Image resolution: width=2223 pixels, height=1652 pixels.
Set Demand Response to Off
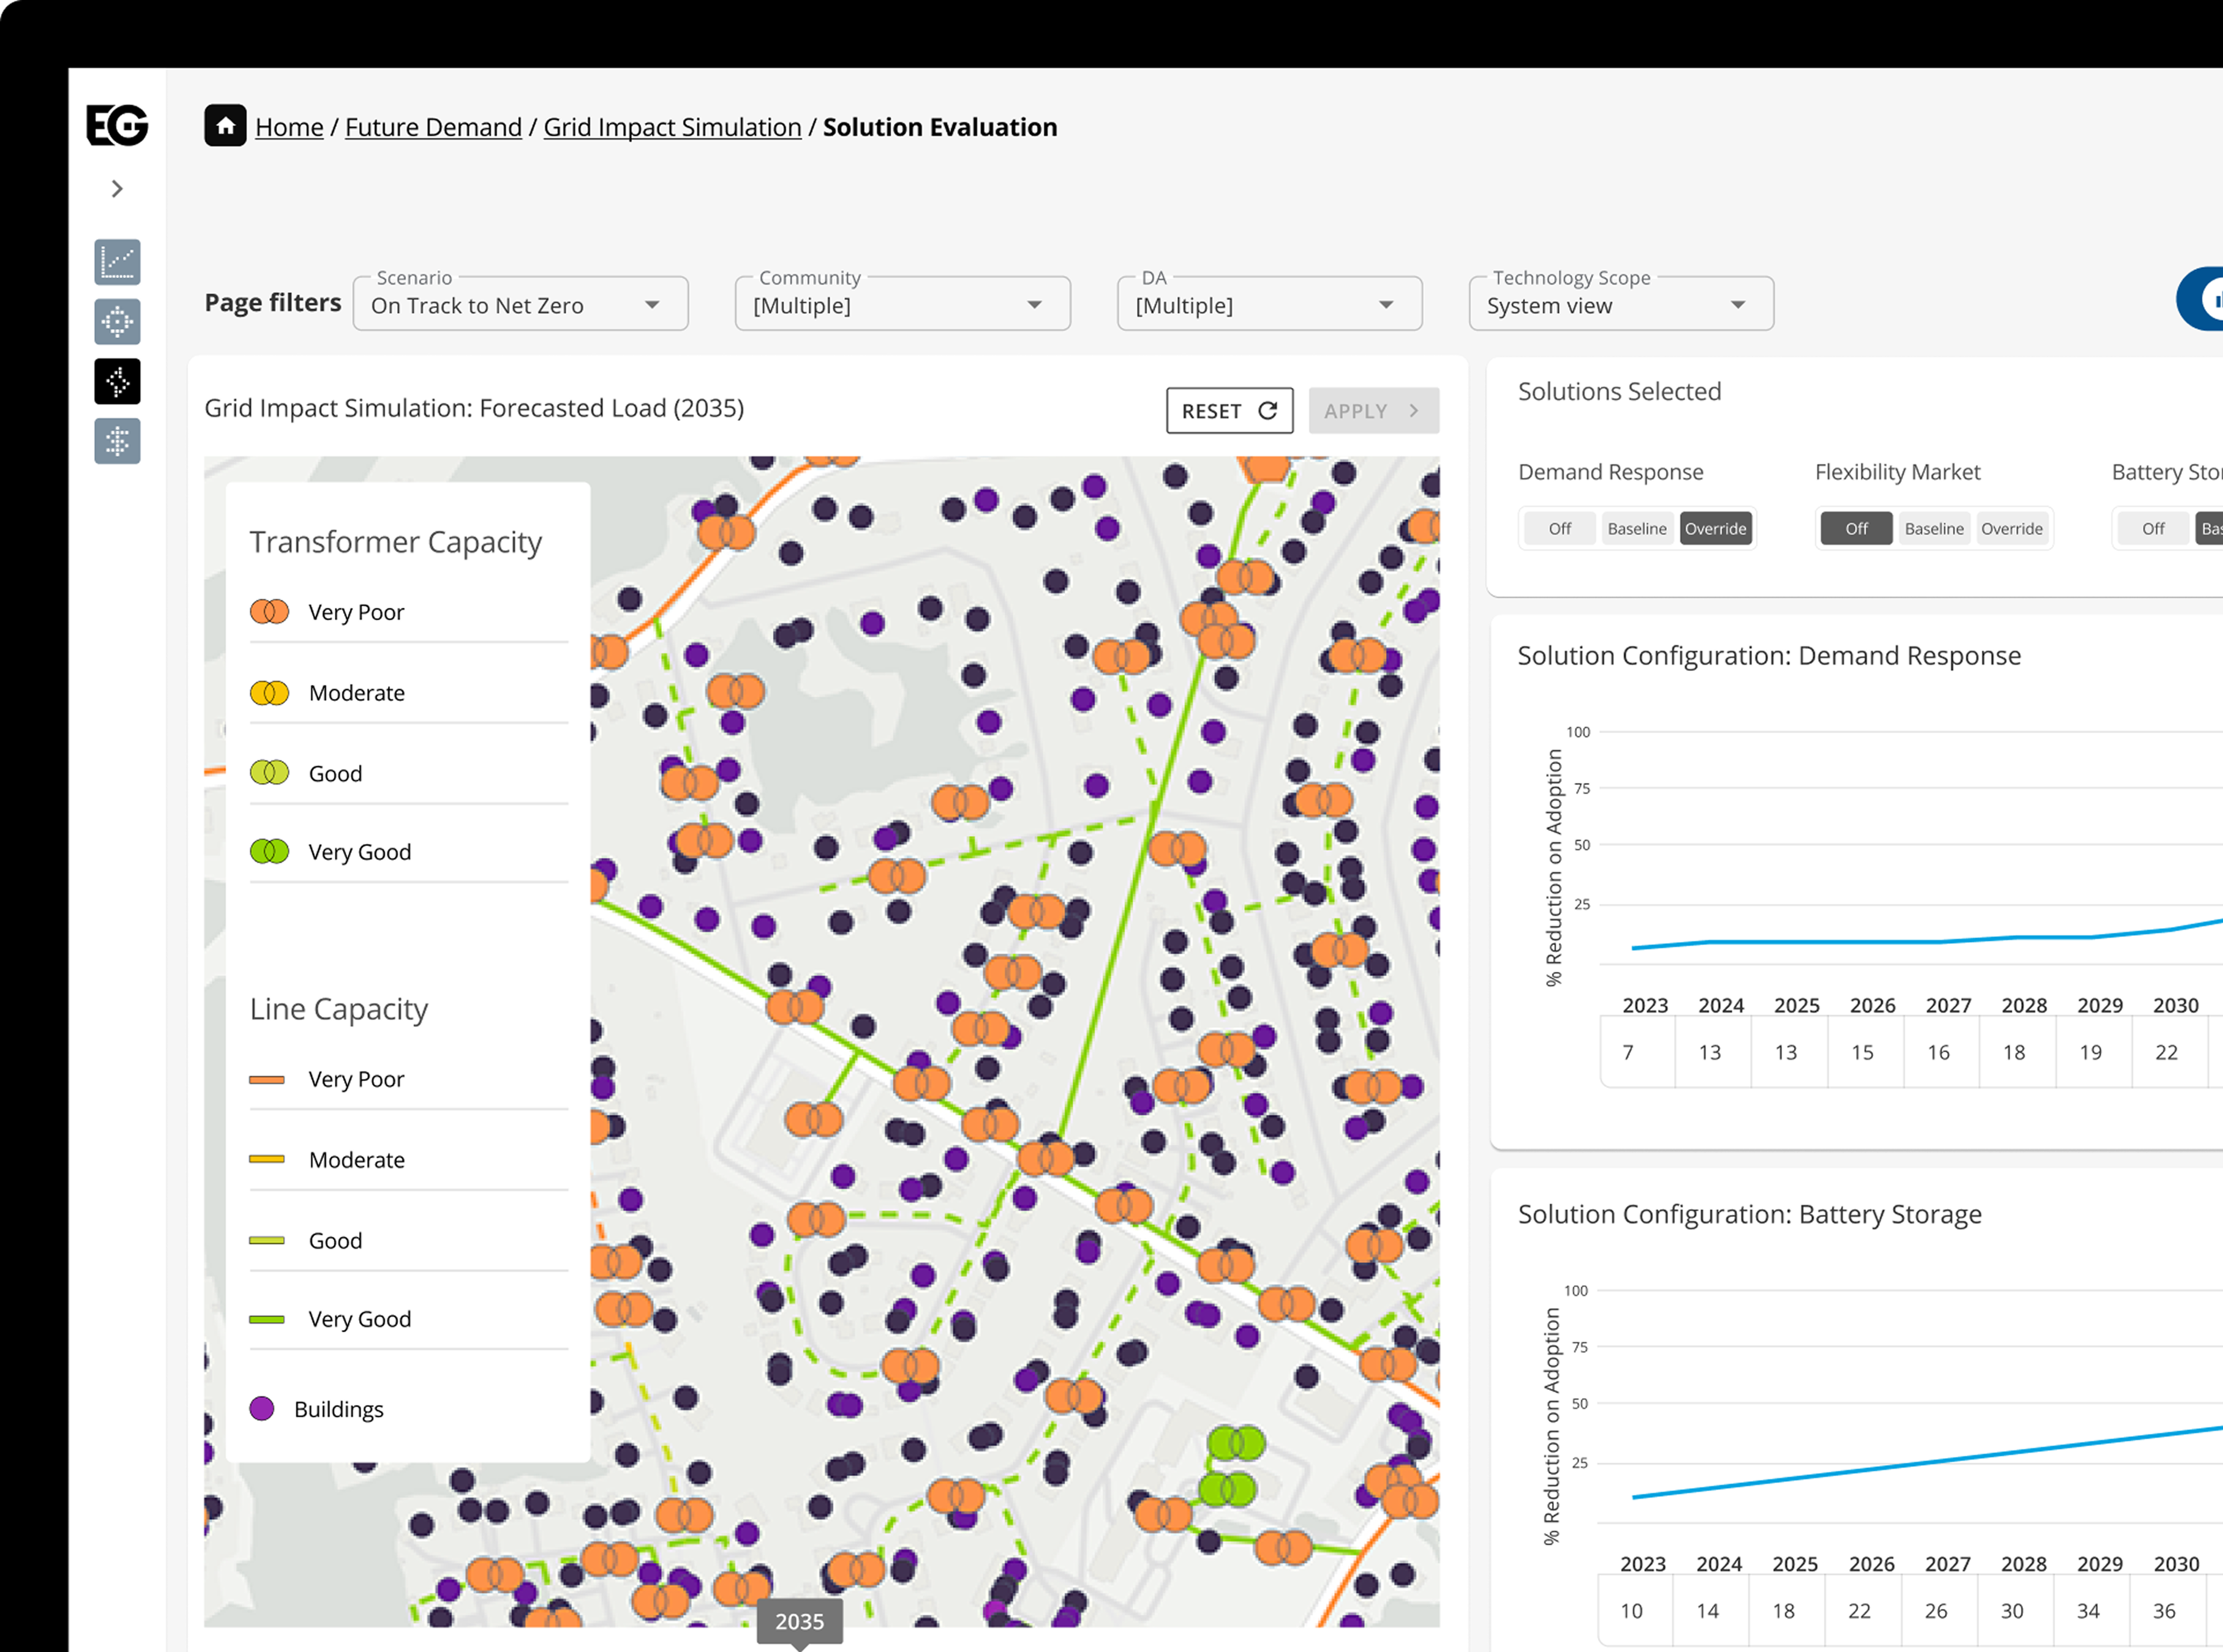(1560, 528)
